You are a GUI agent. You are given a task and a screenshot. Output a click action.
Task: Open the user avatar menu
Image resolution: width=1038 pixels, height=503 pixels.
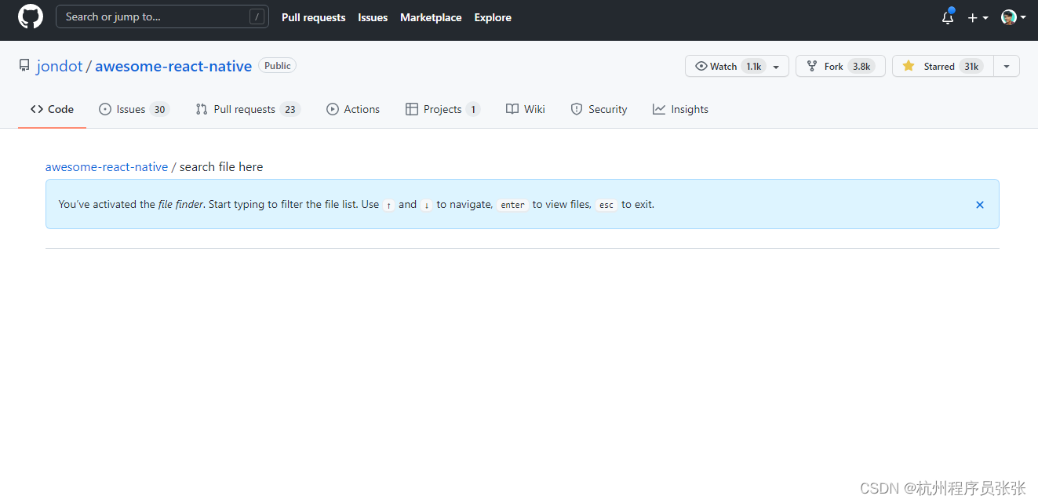coord(1014,17)
